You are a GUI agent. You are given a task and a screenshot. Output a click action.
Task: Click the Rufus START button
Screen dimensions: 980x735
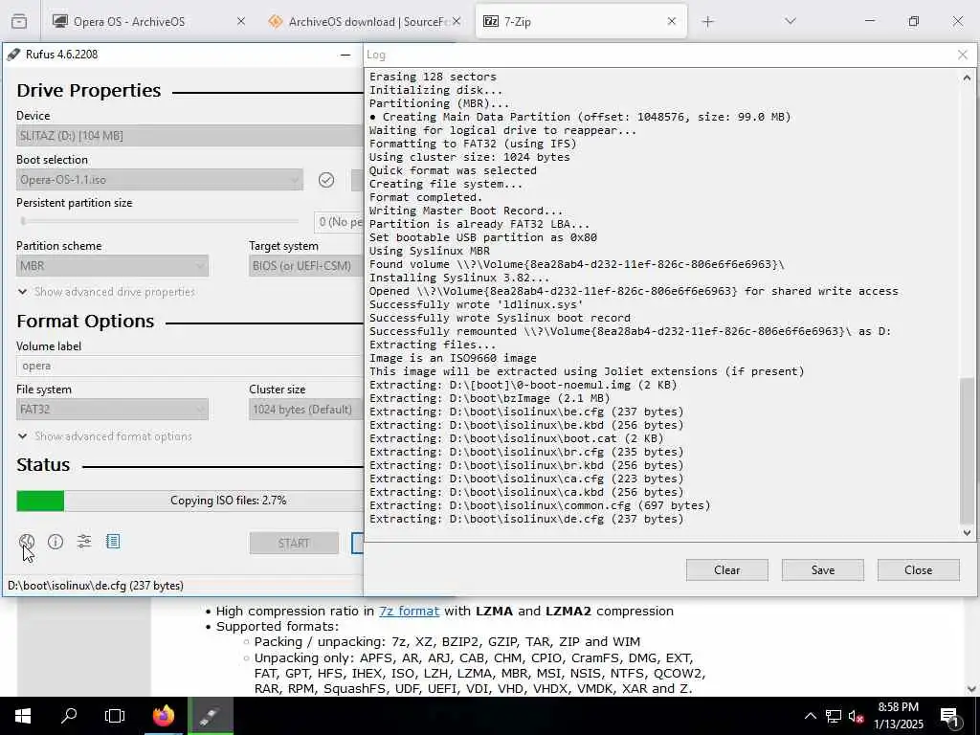point(294,544)
